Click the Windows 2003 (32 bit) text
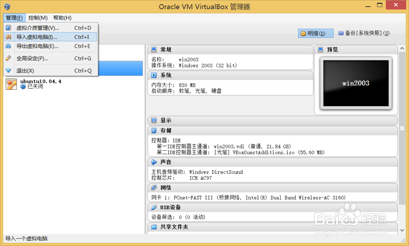This screenshot has height=246, width=409. point(208,66)
